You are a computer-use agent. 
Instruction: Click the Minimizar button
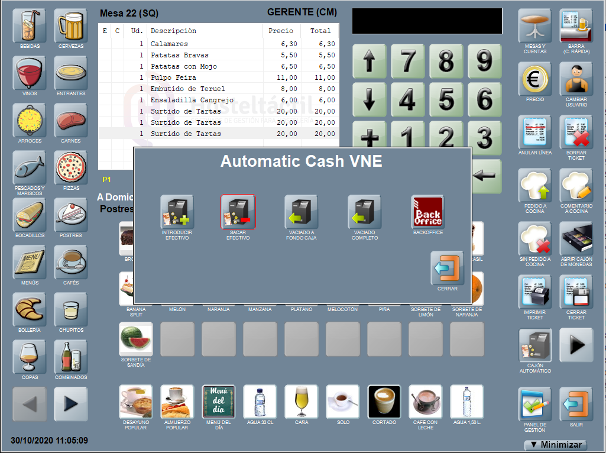(x=556, y=445)
